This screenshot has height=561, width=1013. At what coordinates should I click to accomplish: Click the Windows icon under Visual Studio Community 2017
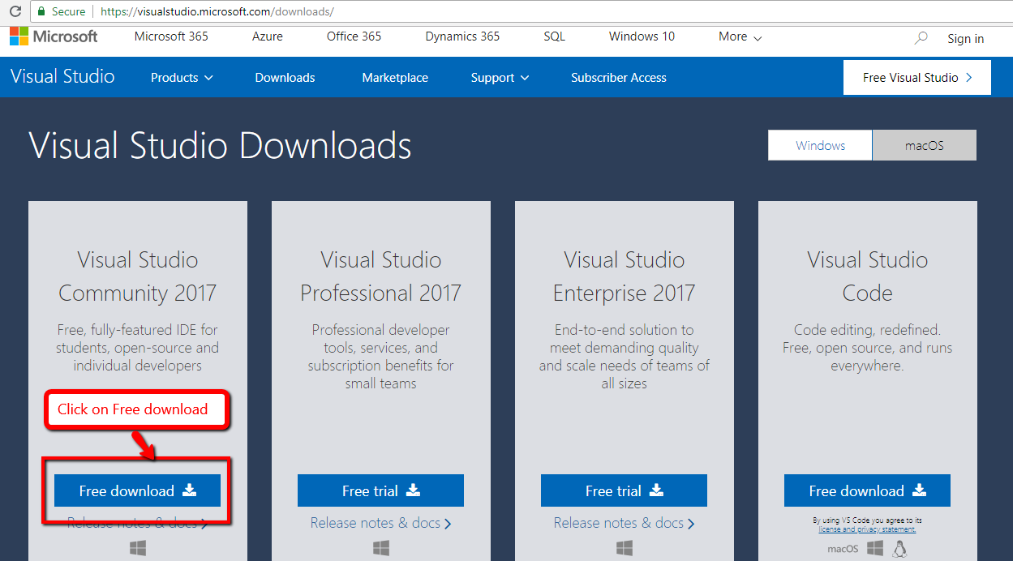[137, 548]
